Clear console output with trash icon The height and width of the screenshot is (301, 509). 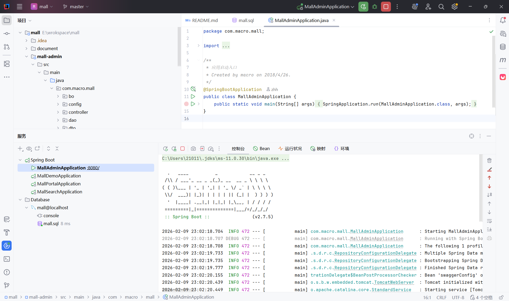[489, 160]
